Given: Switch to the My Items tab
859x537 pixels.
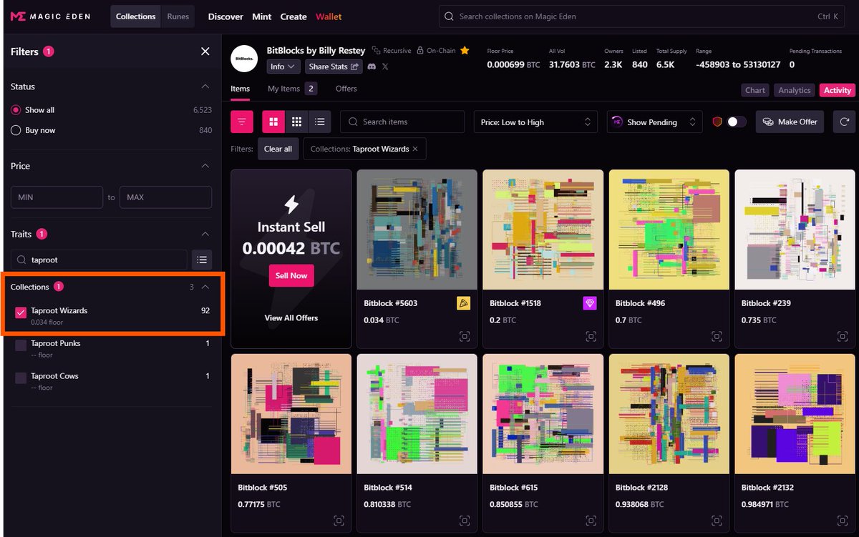Looking at the screenshot, I should 292,89.
